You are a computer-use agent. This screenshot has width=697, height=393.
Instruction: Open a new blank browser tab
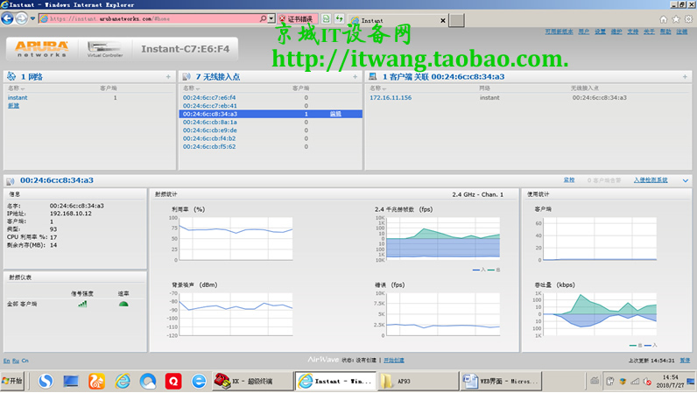click(x=456, y=20)
